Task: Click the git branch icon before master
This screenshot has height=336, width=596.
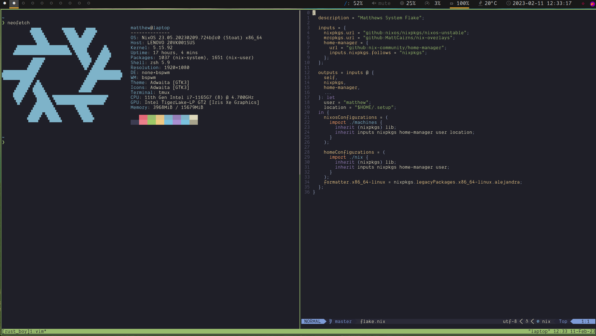Action: pyautogui.click(x=331, y=321)
